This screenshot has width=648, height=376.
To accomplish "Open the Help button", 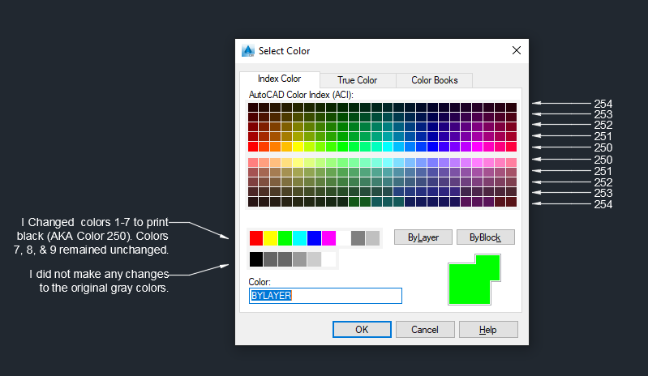I will (x=488, y=329).
